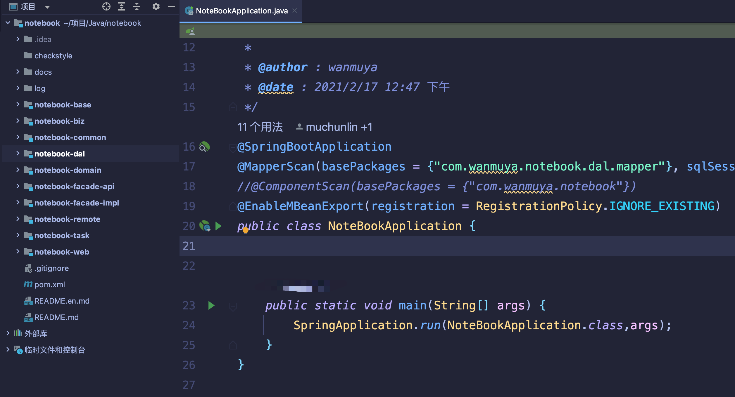Run NoteBookApplication class from line 20 arrow
The height and width of the screenshot is (397, 735).
click(218, 226)
